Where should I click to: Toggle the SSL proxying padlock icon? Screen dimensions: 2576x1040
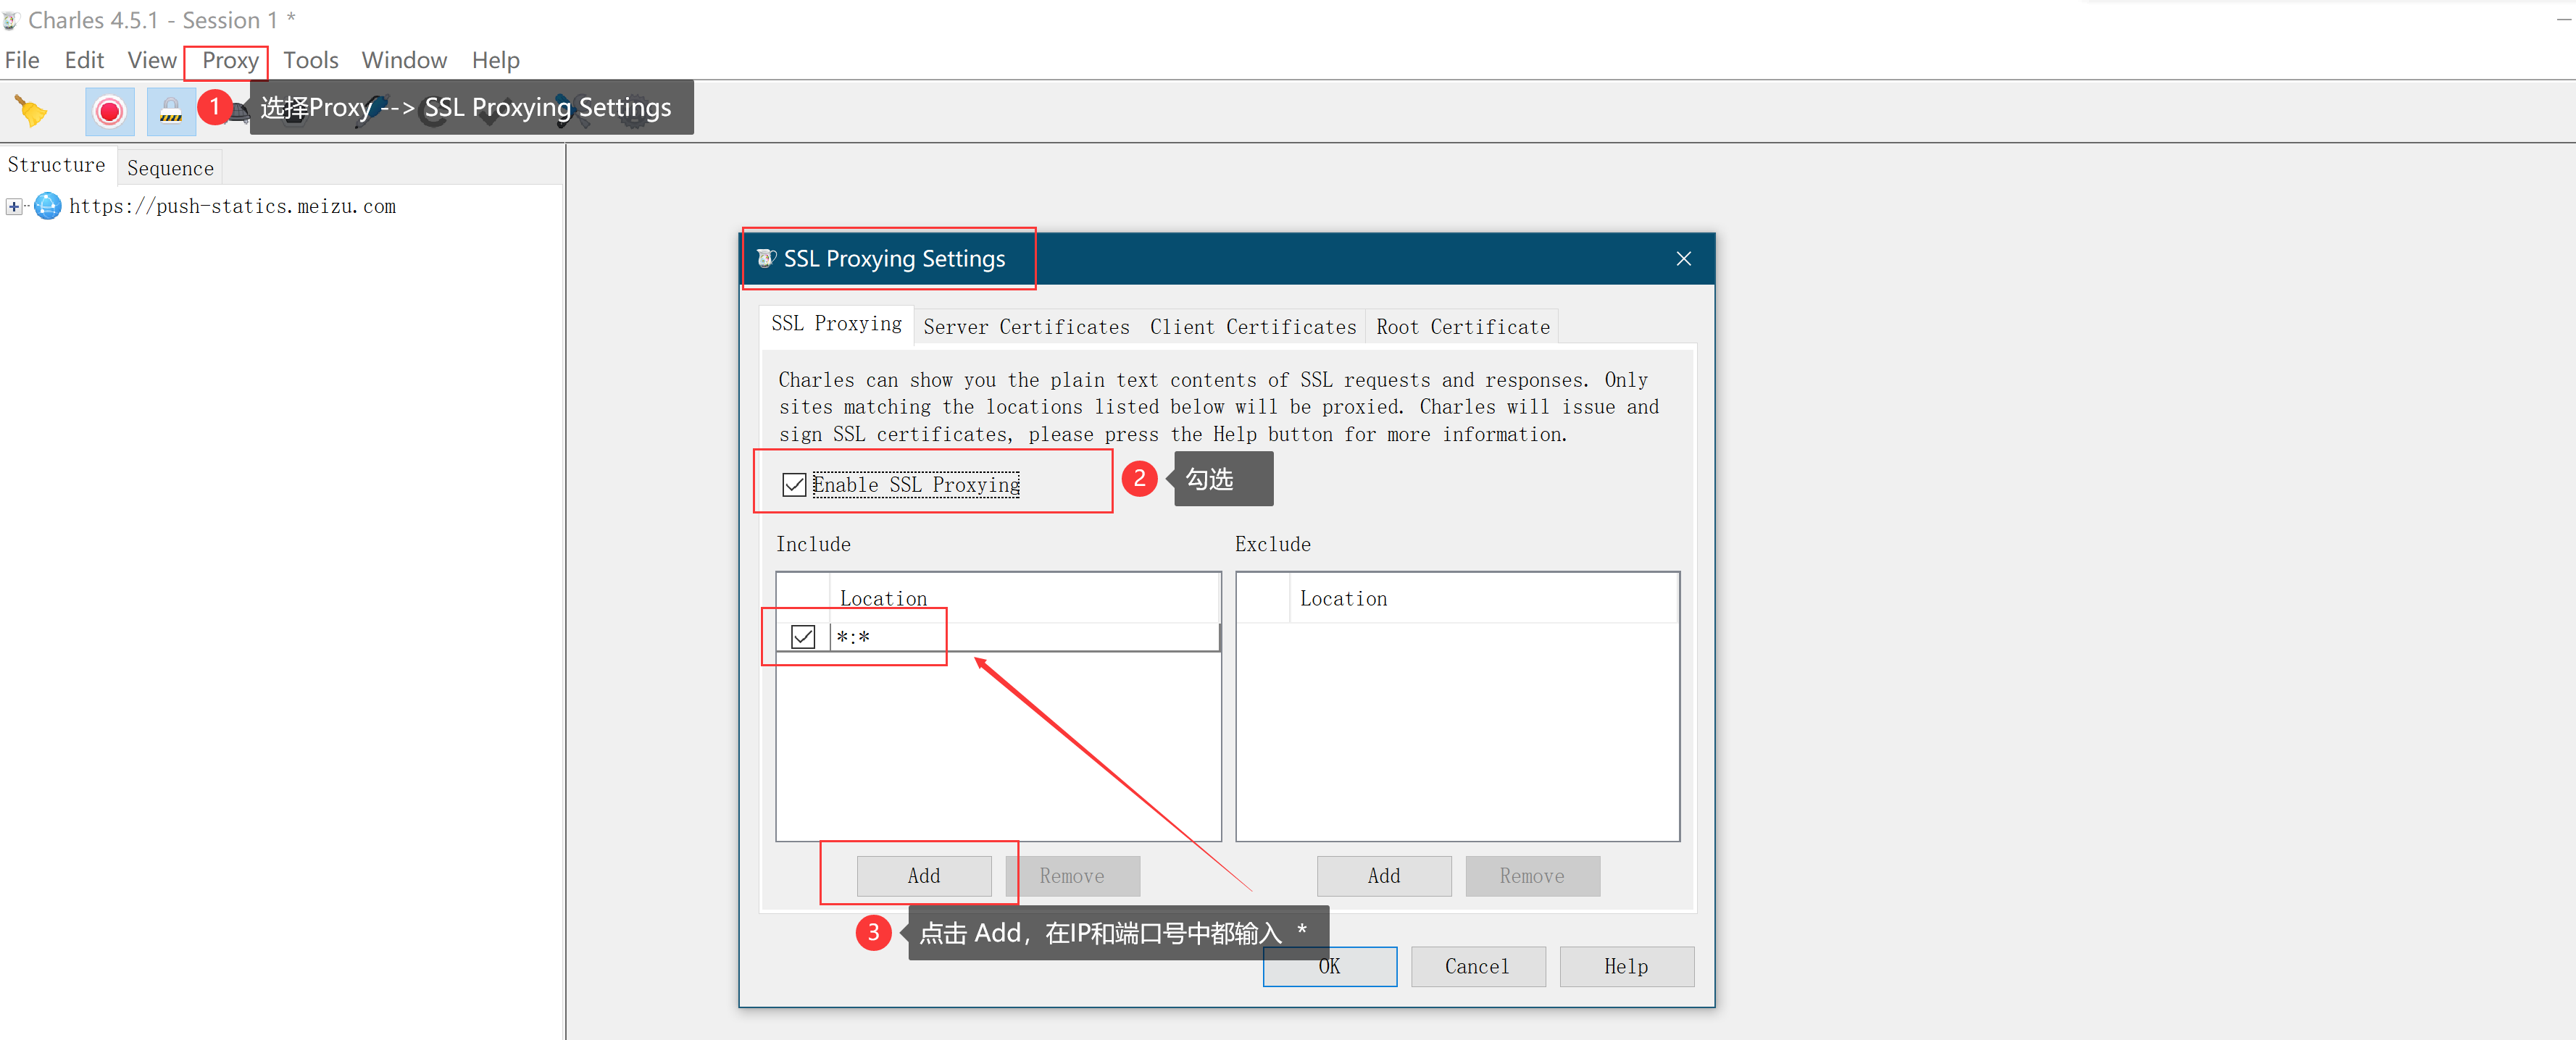[171, 111]
